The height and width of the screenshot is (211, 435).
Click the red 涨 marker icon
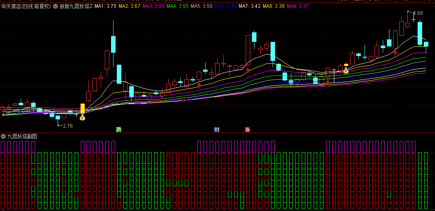pyautogui.click(x=247, y=129)
